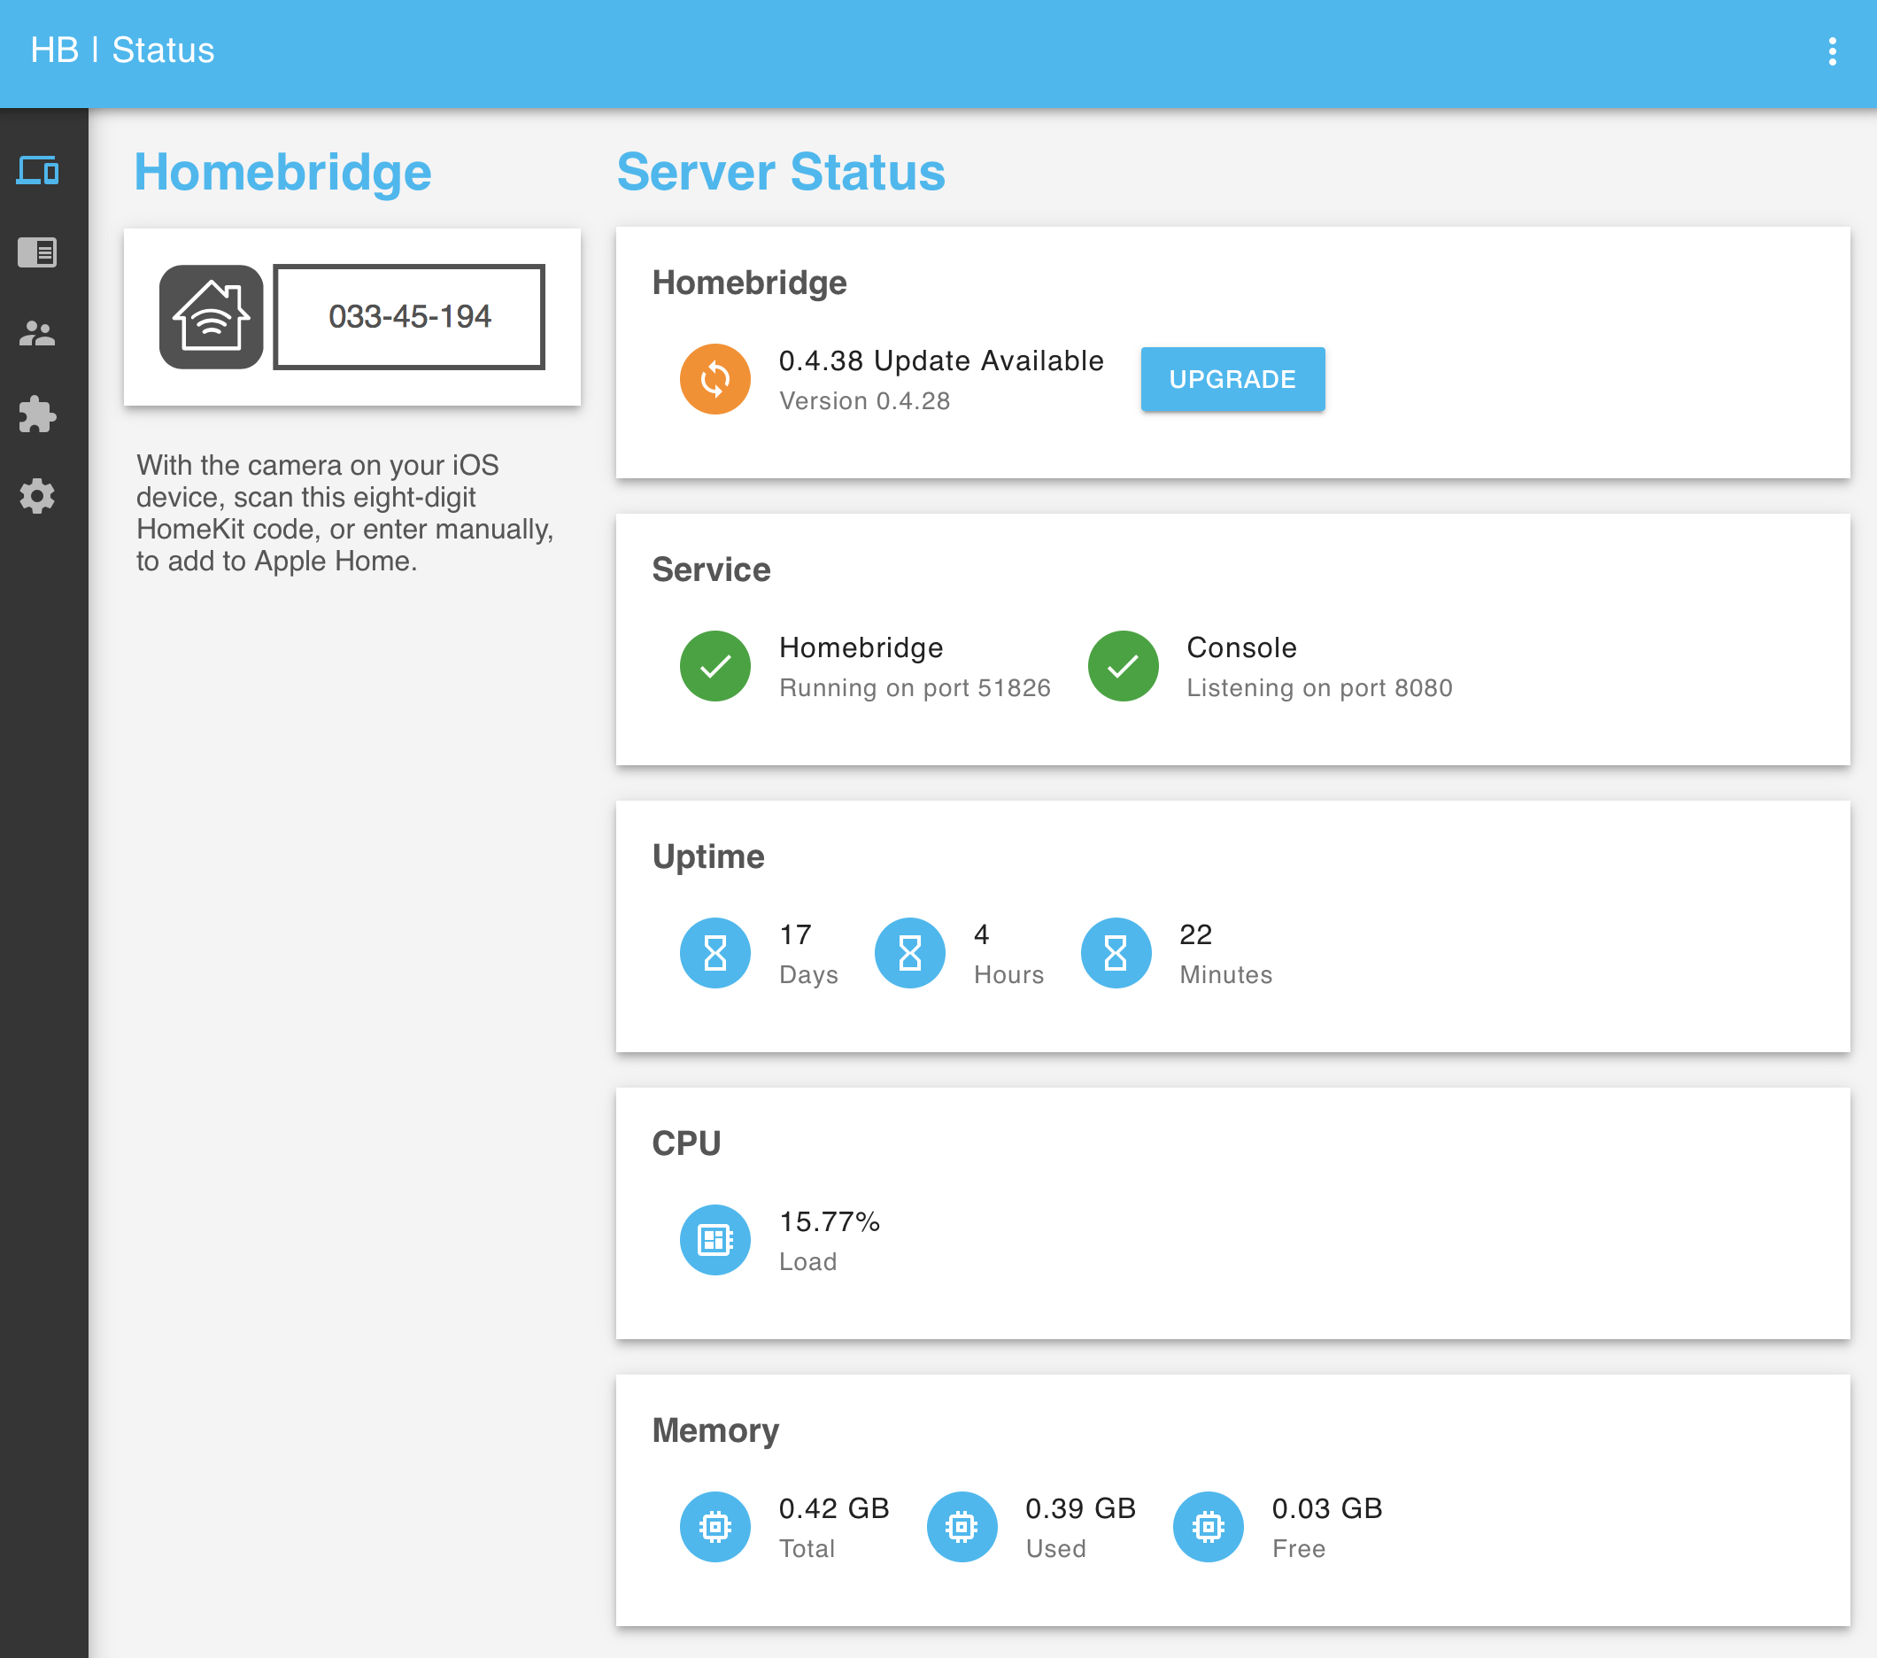The height and width of the screenshot is (1658, 1877).
Task: Click the HomeKit pairing code 033-45-194
Action: (410, 316)
